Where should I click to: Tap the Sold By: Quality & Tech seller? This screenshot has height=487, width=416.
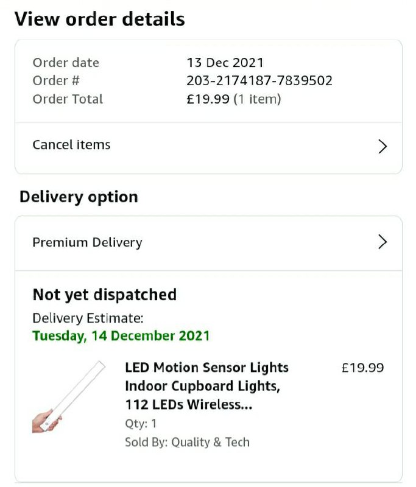coord(187,442)
